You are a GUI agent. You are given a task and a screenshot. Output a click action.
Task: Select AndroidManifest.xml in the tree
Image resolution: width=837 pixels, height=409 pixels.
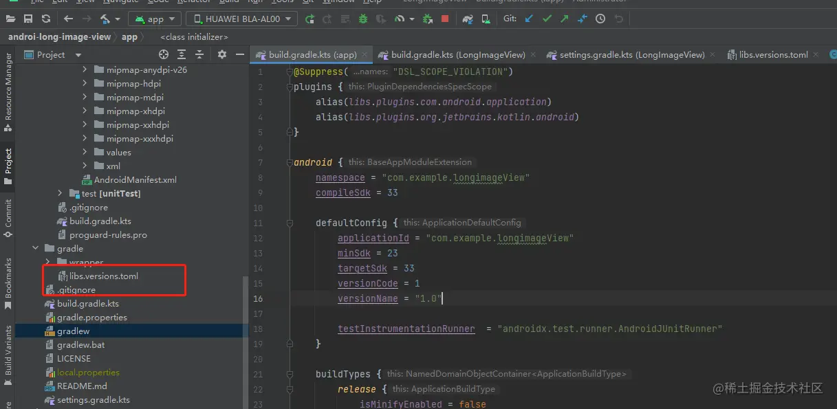[129, 179]
